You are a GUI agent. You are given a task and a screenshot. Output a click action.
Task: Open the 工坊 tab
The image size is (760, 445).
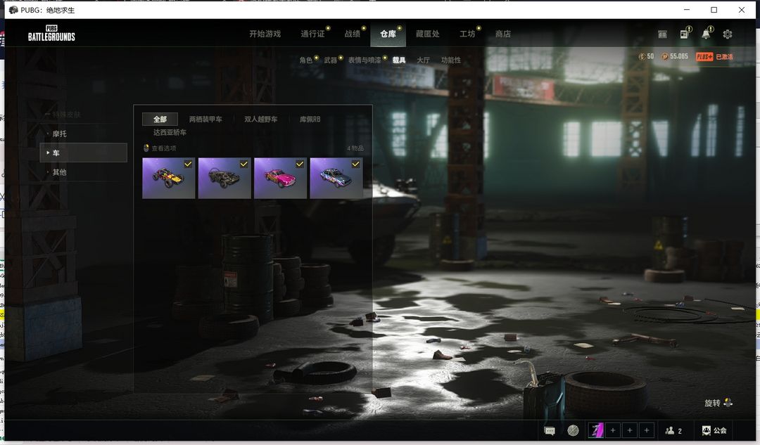click(x=467, y=34)
